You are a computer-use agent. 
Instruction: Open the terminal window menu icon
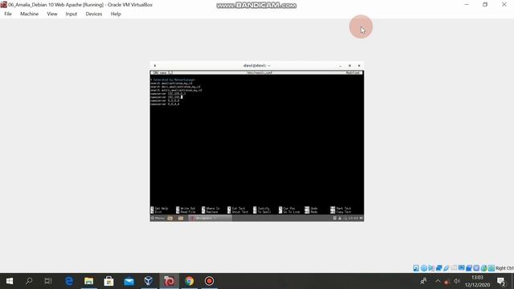click(x=155, y=66)
